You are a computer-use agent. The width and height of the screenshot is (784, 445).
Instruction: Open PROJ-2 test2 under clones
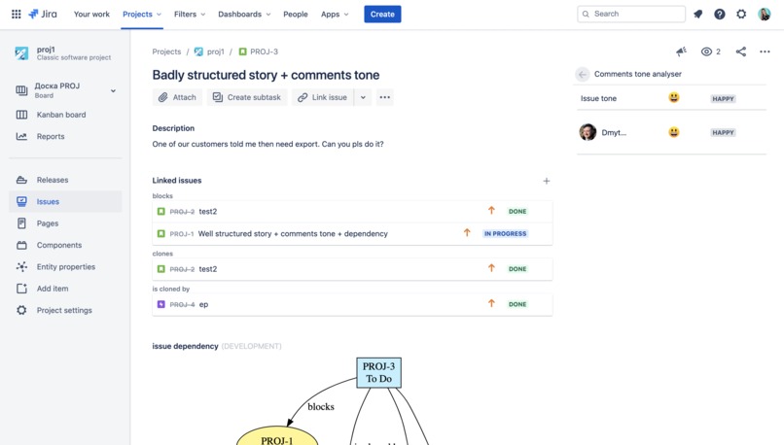click(x=352, y=269)
